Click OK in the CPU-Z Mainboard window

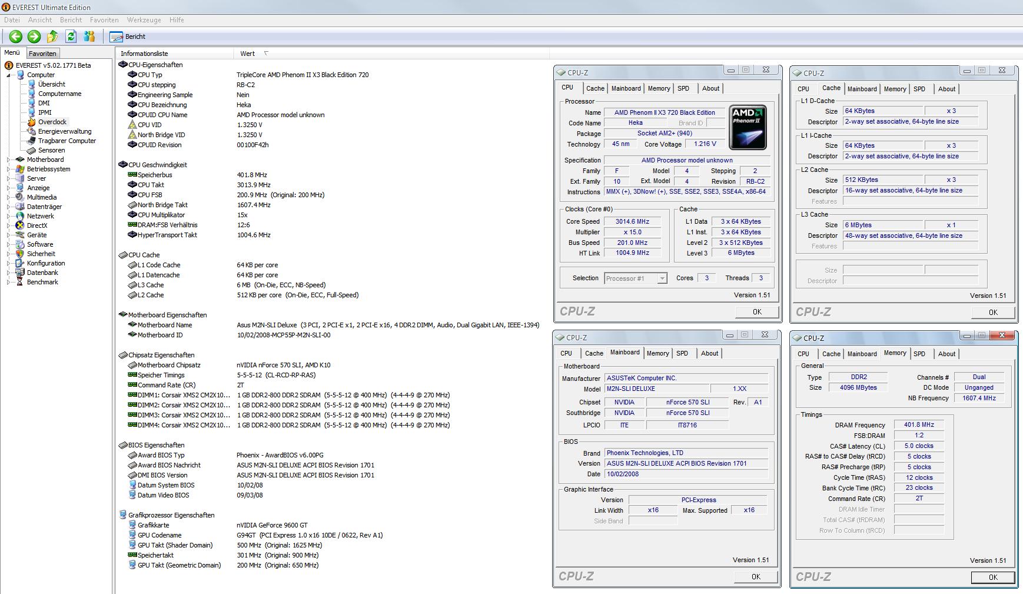[756, 577]
